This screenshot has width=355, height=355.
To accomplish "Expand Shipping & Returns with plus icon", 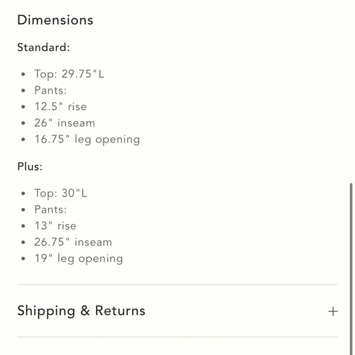I will point(333,312).
